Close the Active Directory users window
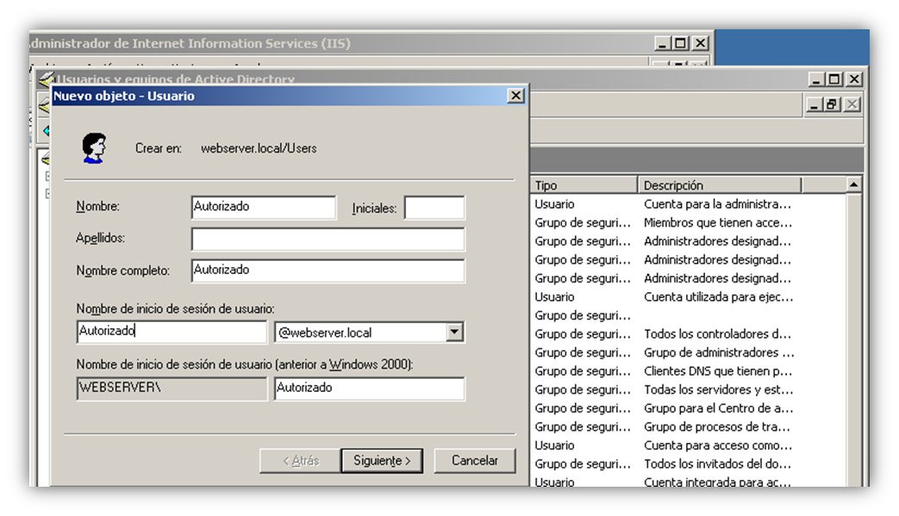Image resolution: width=899 pixels, height=516 pixels. tap(854, 79)
